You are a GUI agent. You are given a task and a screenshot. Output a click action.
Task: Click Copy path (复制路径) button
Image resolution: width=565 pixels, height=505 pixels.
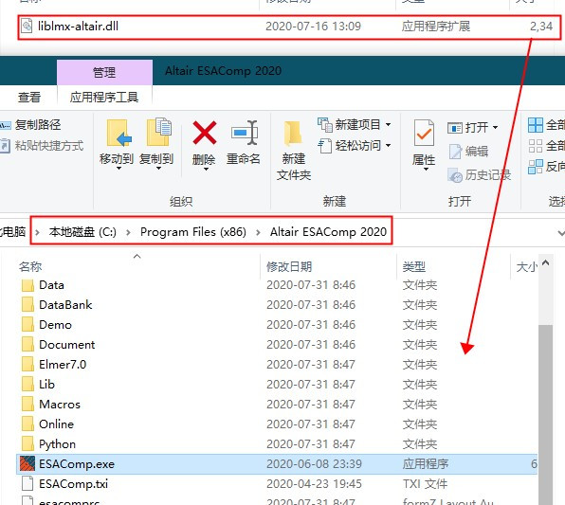coord(31,125)
